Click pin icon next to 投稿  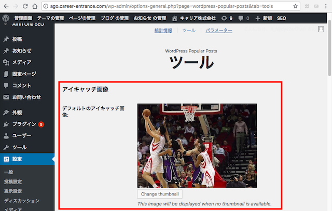coord(6,39)
